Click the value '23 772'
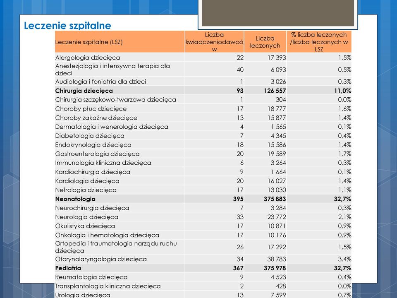Viewport: 397px width, 298px height. point(277,217)
